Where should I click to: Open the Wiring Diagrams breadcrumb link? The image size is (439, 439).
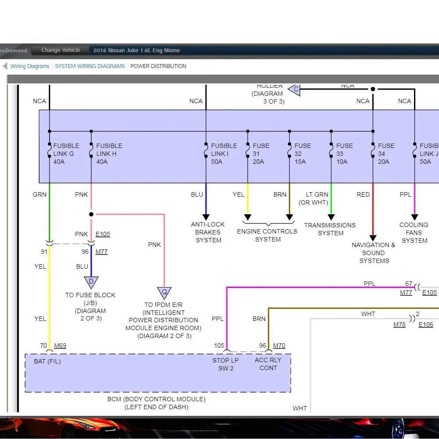pos(30,66)
